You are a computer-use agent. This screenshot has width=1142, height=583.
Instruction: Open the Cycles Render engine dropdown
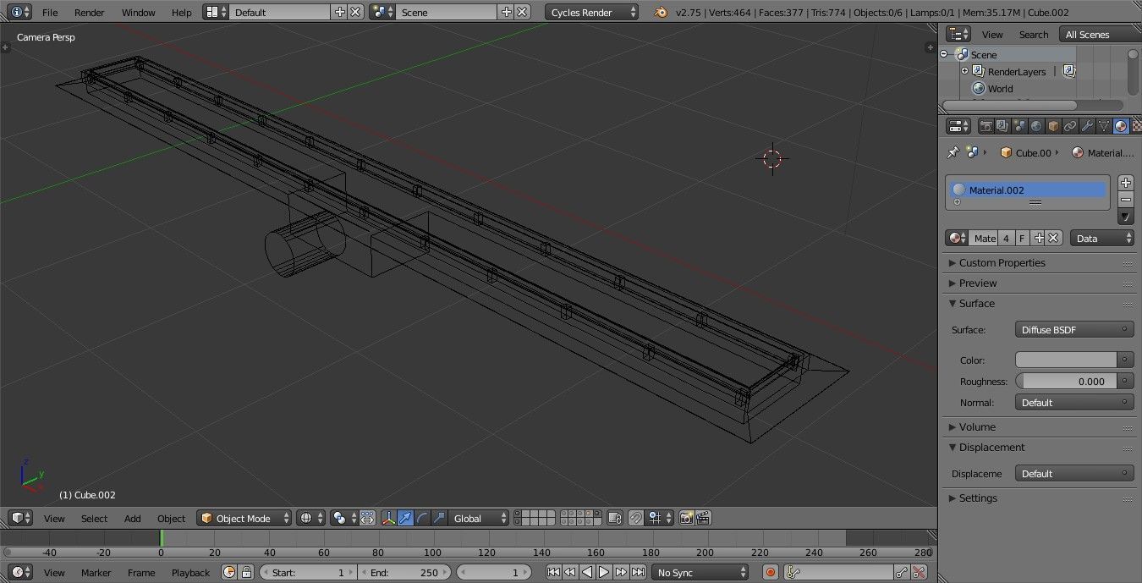592,13
